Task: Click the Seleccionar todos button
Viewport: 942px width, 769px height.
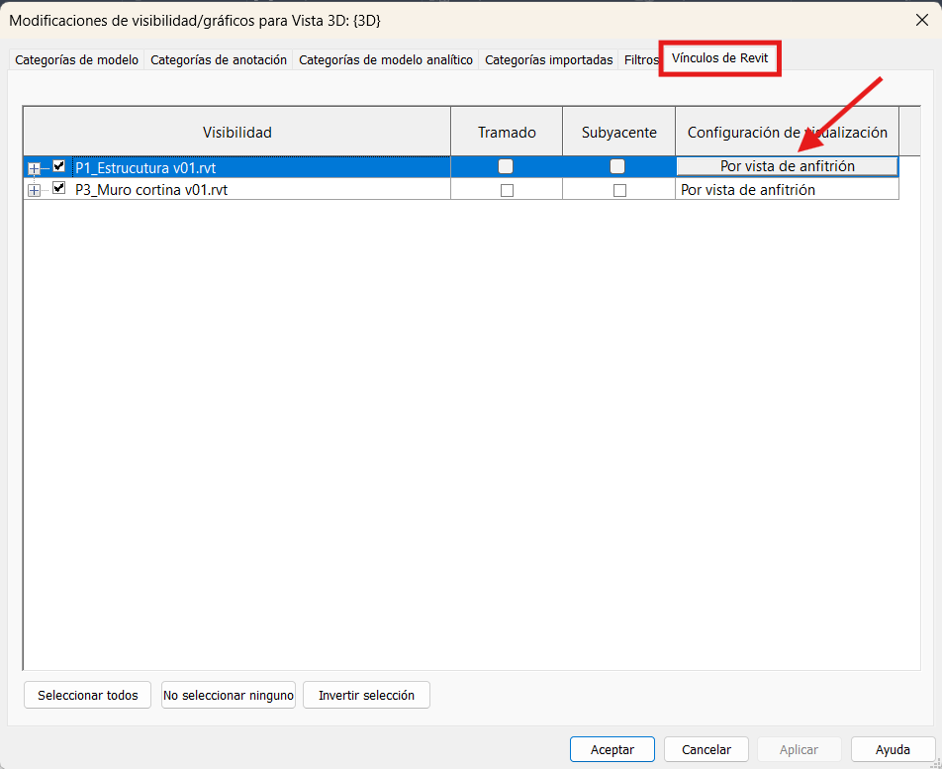Action: [x=87, y=695]
